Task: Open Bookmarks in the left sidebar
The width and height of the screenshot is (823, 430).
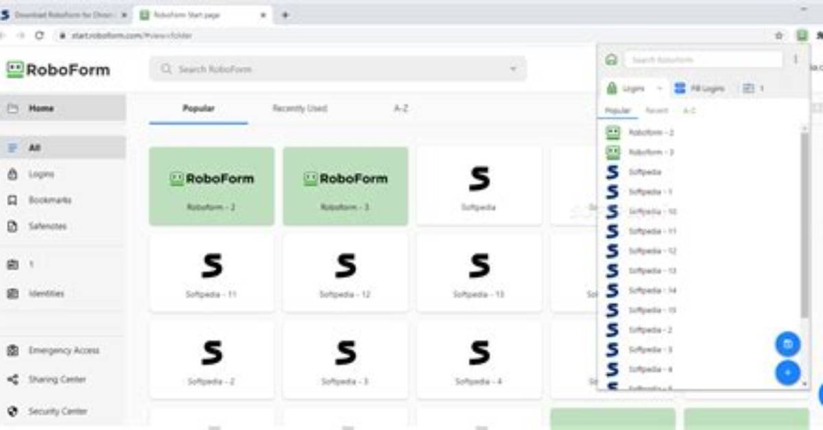Action: point(62,200)
